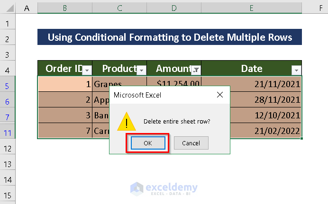Close the Microsoft Excel dialog
Image resolution: width=328 pixels, height=204 pixels.
[x=219, y=95]
